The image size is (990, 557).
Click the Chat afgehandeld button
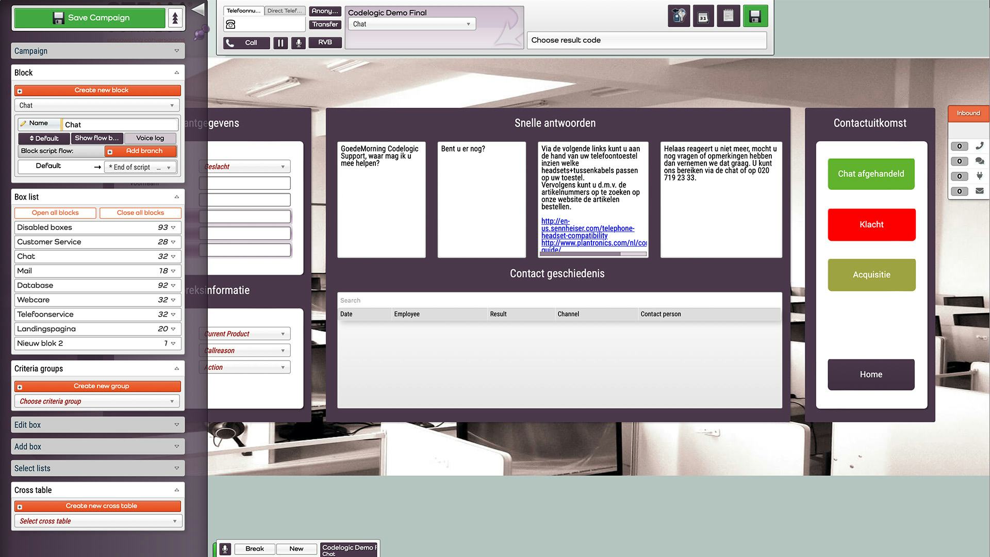[871, 174]
